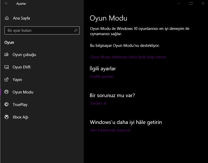The image size is (208, 163).
Task: Click the Geri bildirimde bulunun link
Action: 110,130
